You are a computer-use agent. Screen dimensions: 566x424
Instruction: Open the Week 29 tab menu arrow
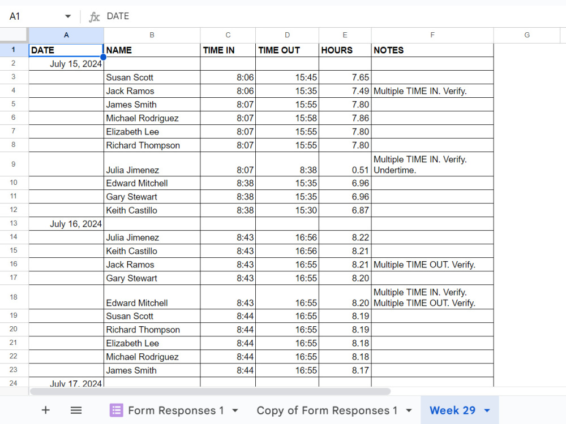(487, 410)
